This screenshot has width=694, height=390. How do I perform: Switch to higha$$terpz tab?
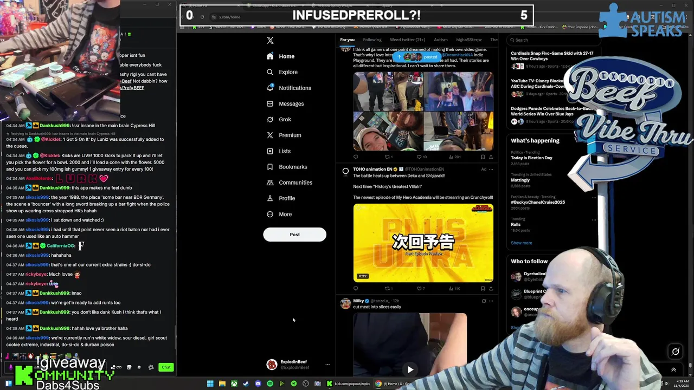pyautogui.click(x=469, y=40)
